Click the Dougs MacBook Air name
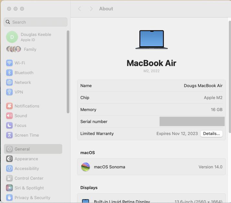Viewport: 231px width, 203px height. click(x=203, y=86)
